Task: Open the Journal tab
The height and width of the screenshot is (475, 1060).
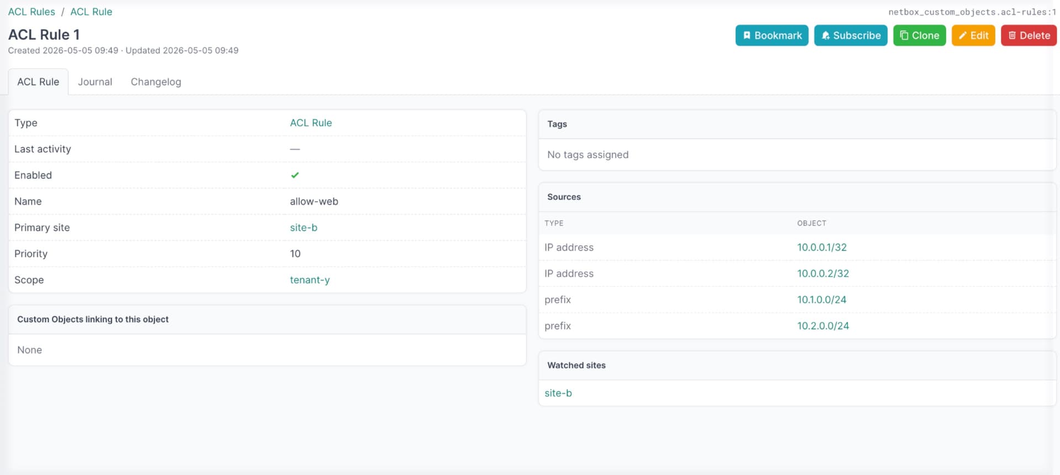Action: pos(95,82)
